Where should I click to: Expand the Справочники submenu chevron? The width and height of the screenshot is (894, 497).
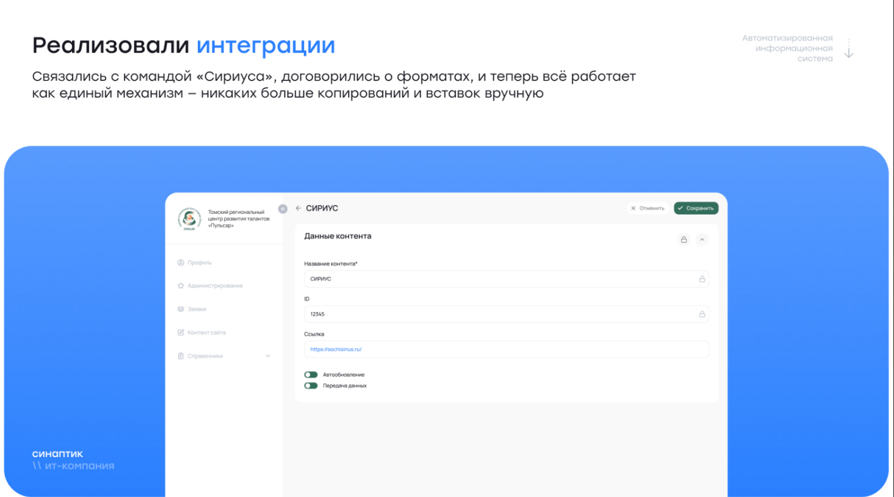tap(268, 356)
